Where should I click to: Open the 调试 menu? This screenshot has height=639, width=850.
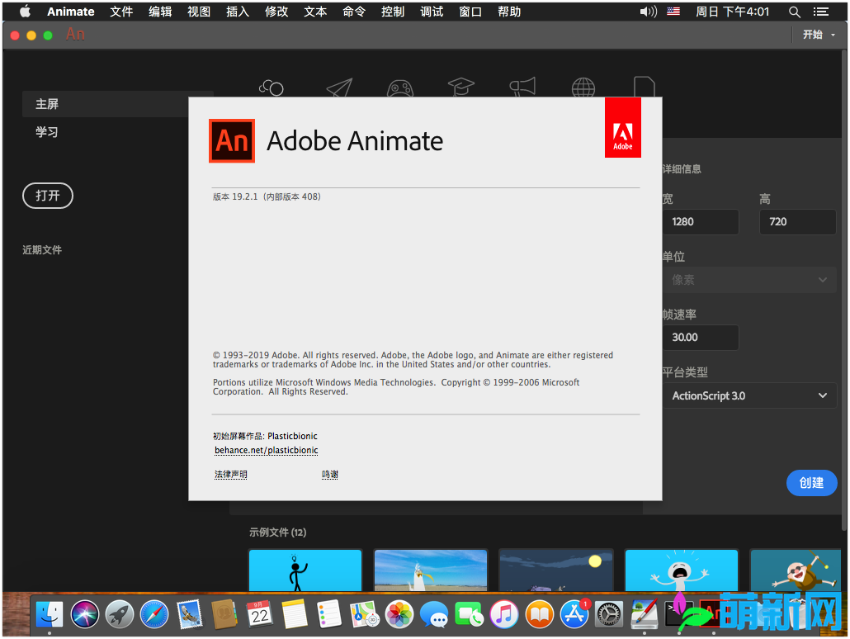coord(432,12)
